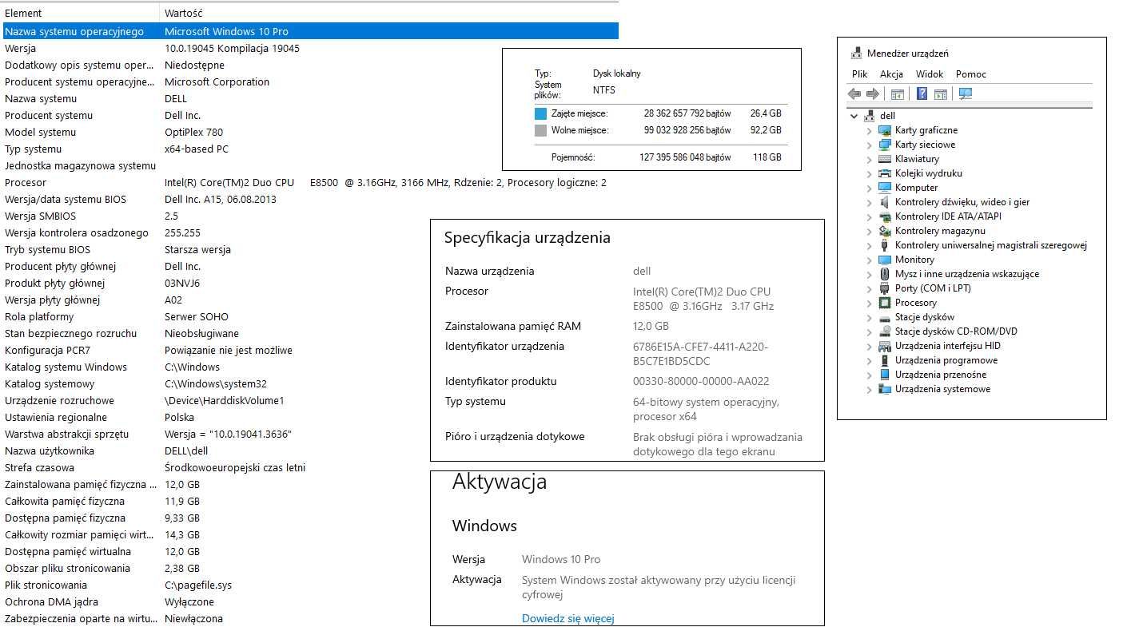
Task: Expand the Procesory node
Action: [x=870, y=303]
